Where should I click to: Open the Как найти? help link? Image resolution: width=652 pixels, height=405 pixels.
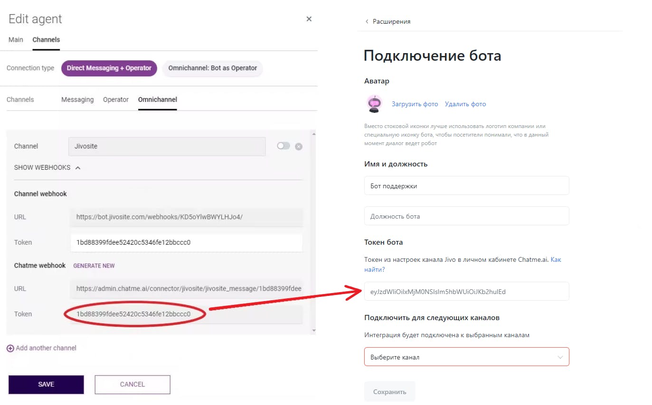pyautogui.click(x=557, y=259)
